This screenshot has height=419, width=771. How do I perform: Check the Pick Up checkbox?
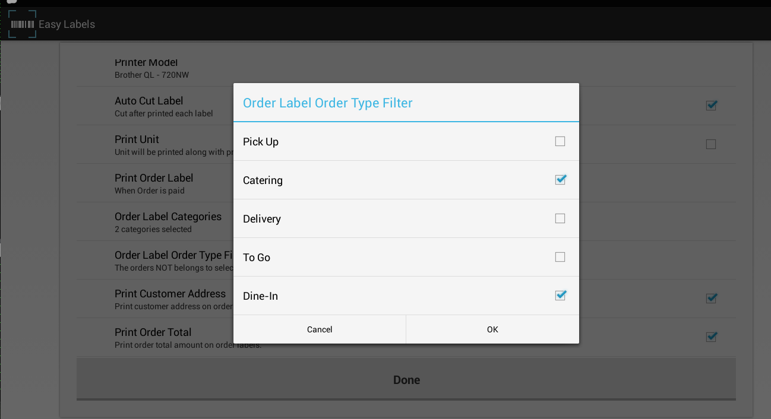pyautogui.click(x=560, y=141)
